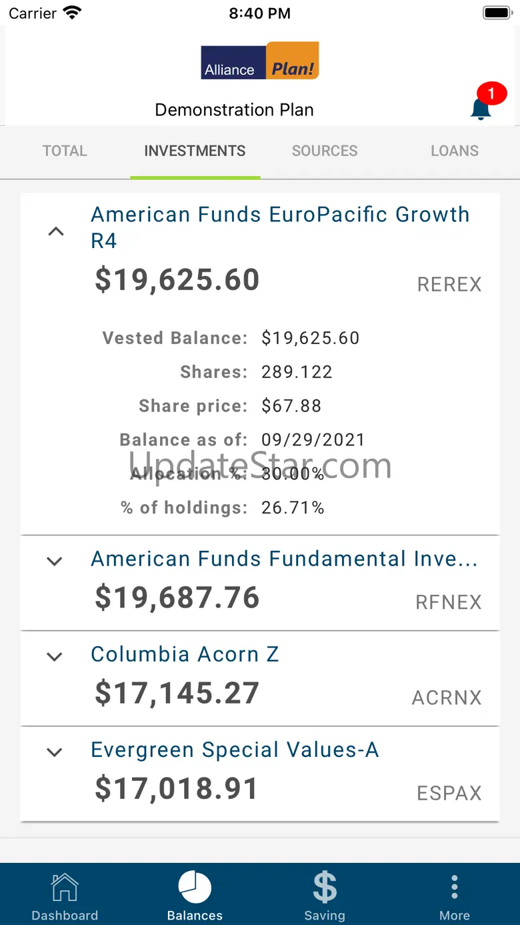Open the Columbia Acorn Z fund link

(185, 654)
